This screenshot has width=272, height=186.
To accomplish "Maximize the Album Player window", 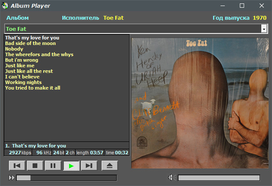I will 242,6.
